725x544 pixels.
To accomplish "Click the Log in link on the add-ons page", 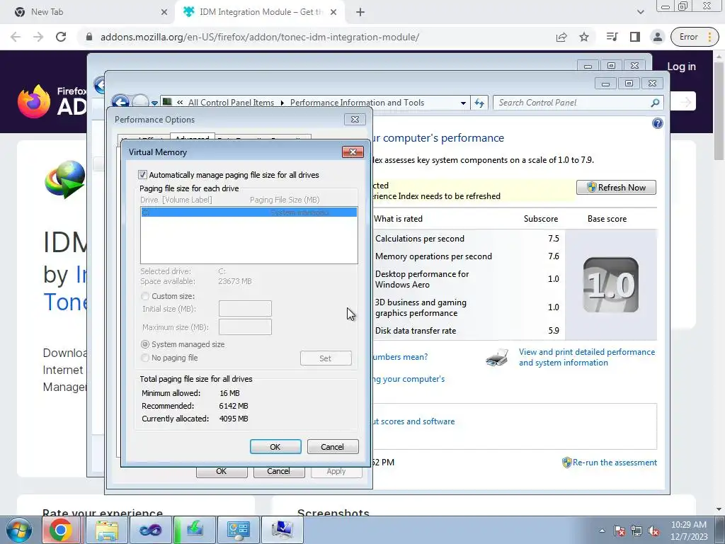I will coord(681,67).
